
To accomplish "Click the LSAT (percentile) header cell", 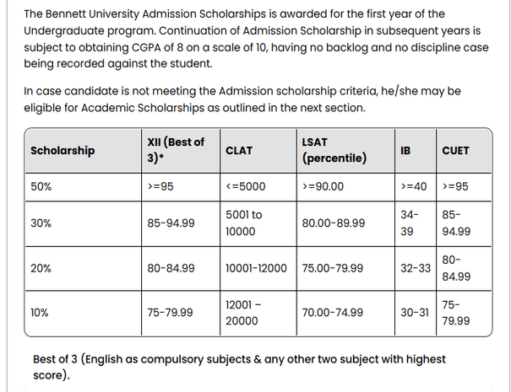I will tap(333, 151).
